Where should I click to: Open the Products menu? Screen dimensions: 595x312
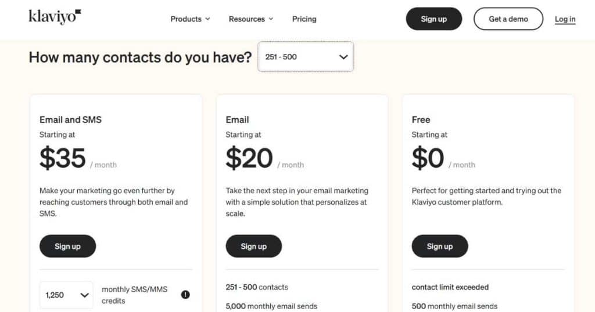tap(190, 19)
